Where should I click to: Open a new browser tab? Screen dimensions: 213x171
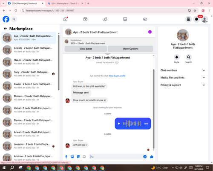pos(88,3)
